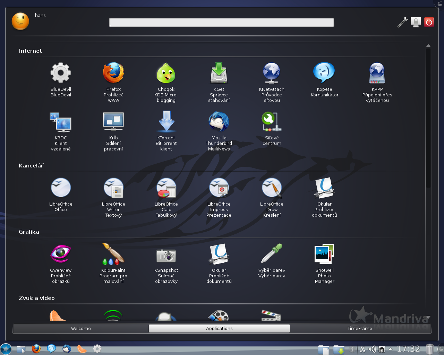Open Mozilla Thunderbird Mail/News
The height and width of the screenshot is (355, 444).
[x=219, y=122]
